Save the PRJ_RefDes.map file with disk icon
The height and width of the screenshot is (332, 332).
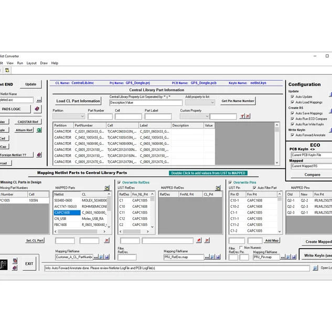[218, 257]
